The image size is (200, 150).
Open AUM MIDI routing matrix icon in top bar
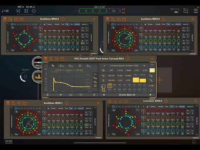click(x=186, y=11)
